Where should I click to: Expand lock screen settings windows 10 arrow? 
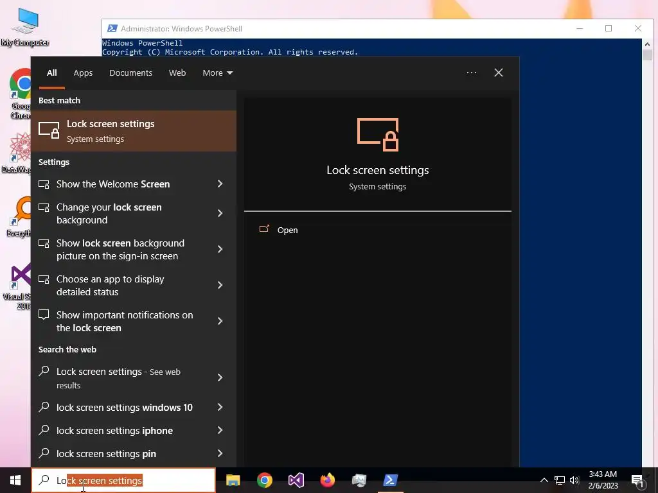(220, 407)
